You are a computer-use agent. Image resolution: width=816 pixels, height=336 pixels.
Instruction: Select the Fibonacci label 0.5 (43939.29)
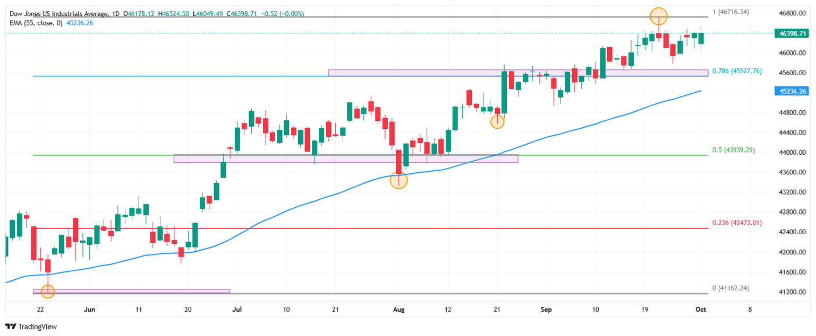[733, 151]
